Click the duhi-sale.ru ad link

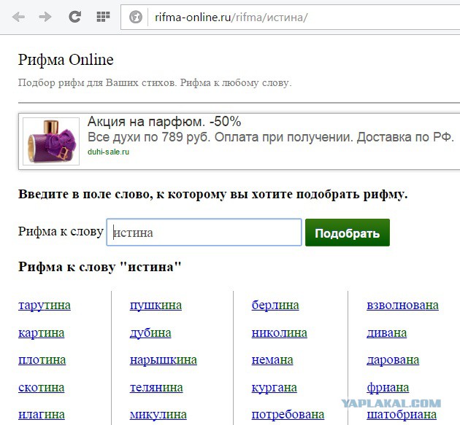tap(108, 152)
